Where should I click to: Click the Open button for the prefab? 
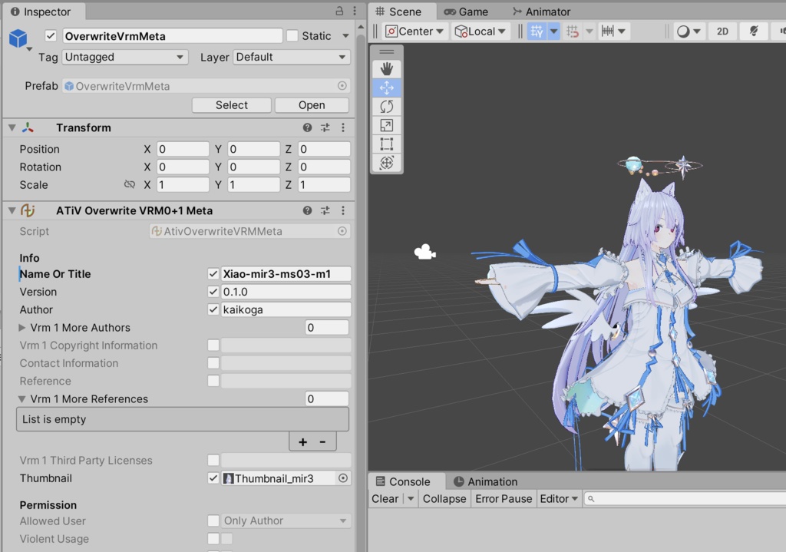pos(312,104)
